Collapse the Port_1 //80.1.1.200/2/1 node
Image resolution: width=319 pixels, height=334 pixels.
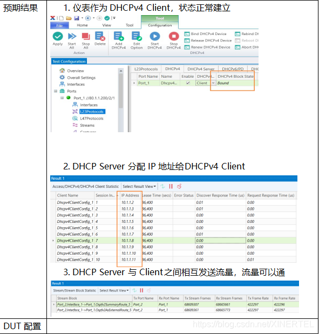point(62,98)
